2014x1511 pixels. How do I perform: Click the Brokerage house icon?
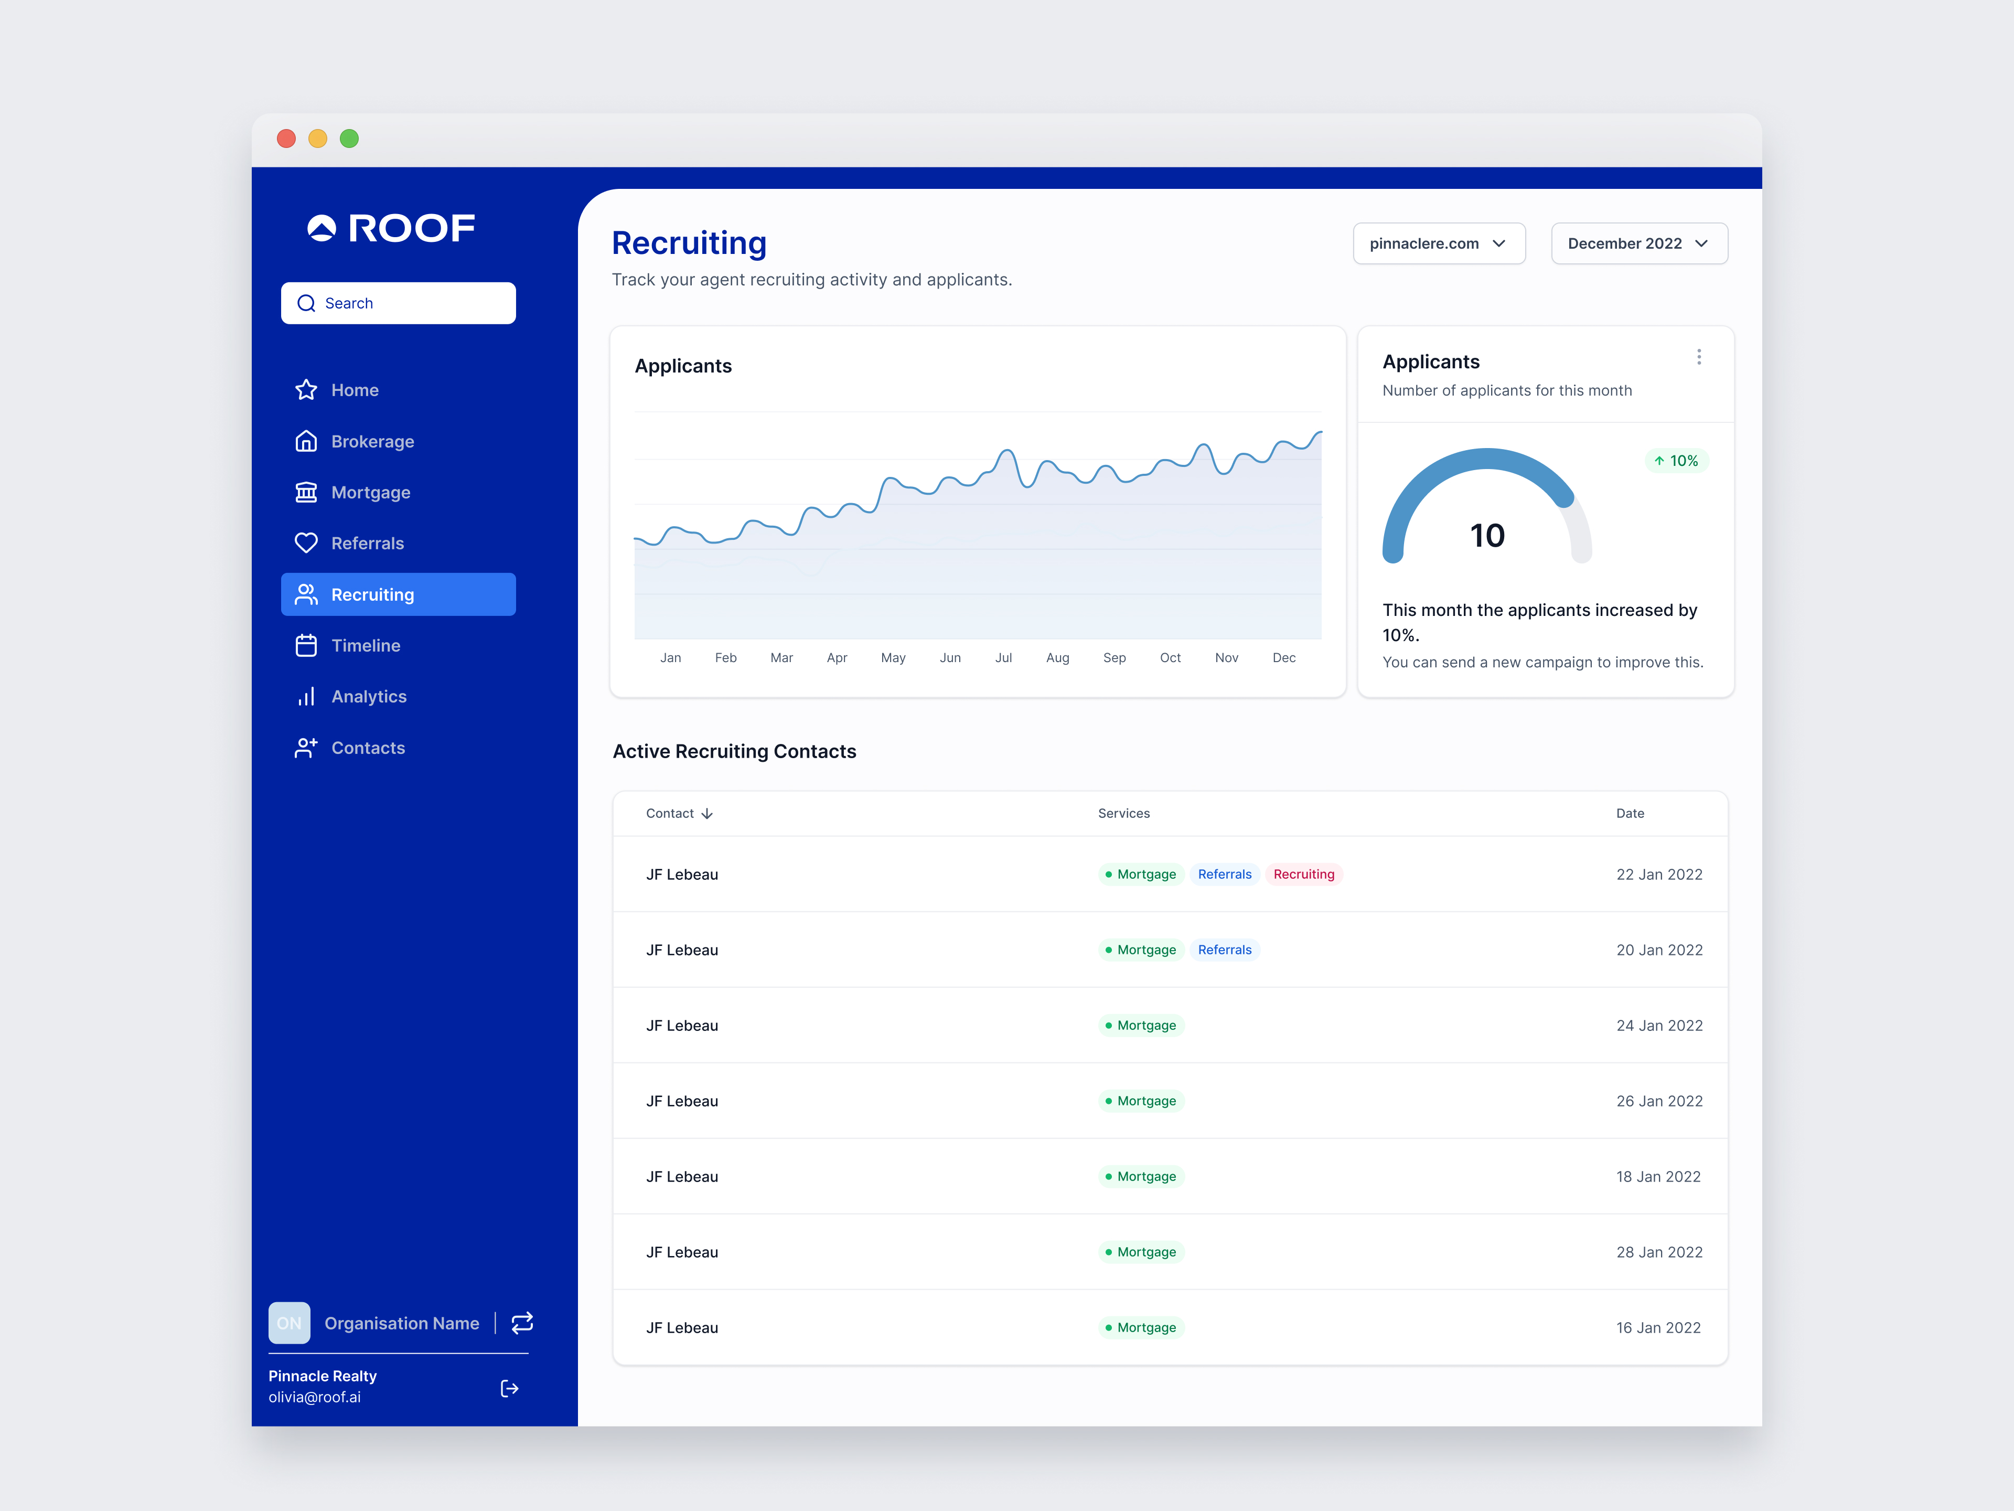tap(306, 441)
